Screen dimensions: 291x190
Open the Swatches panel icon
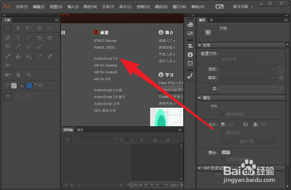click(190, 33)
